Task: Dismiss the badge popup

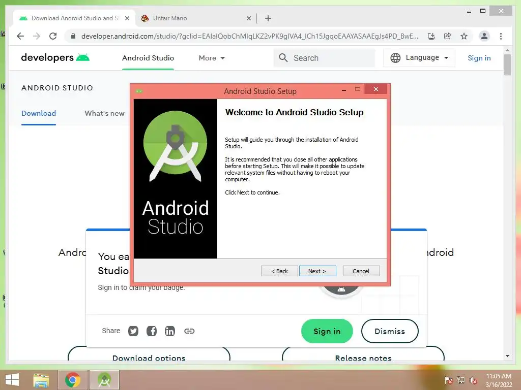Action: click(390, 331)
